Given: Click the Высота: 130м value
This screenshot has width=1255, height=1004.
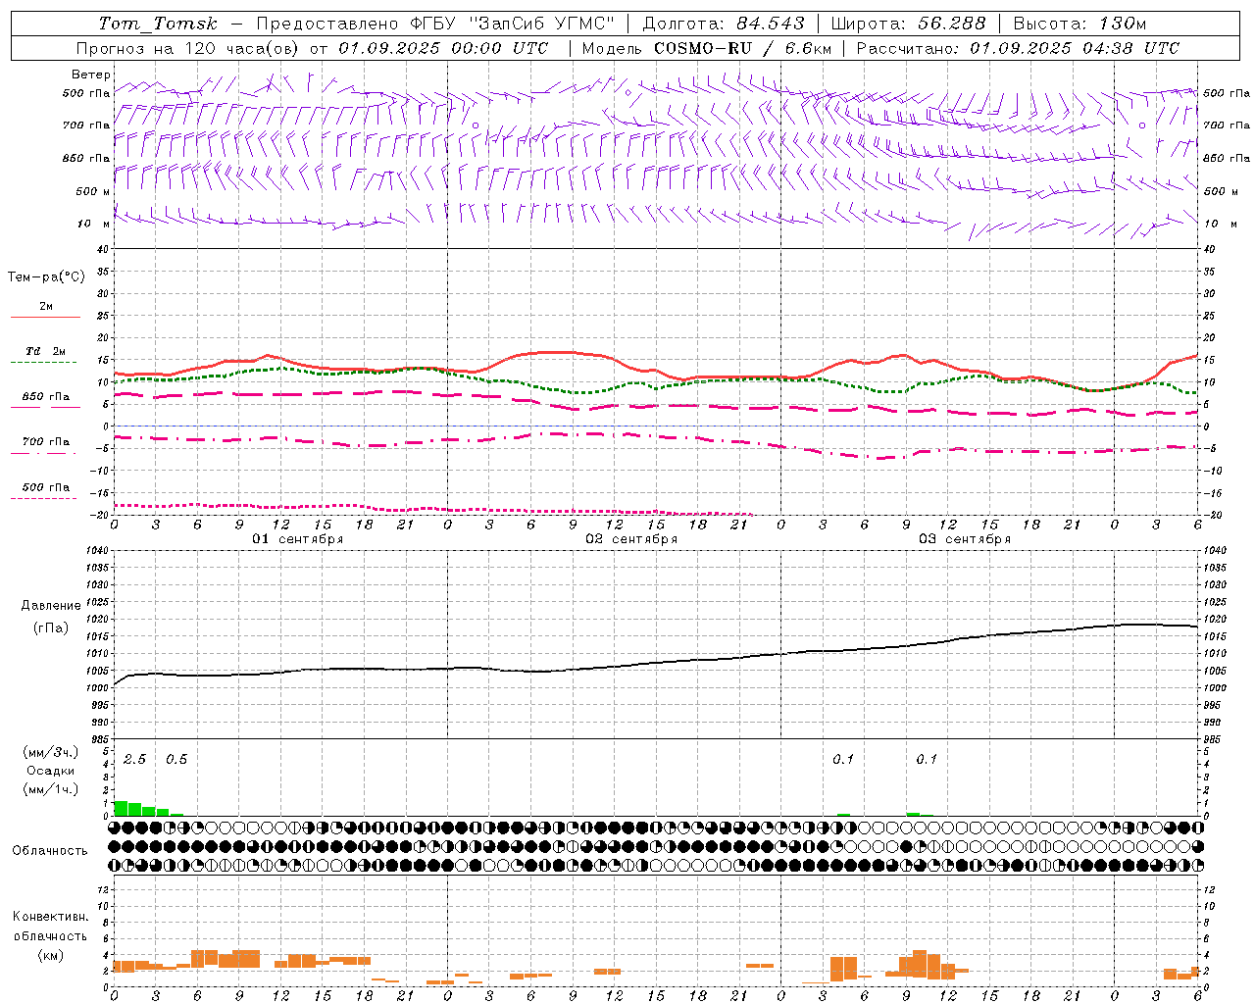Looking at the screenshot, I should click(x=1079, y=24).
